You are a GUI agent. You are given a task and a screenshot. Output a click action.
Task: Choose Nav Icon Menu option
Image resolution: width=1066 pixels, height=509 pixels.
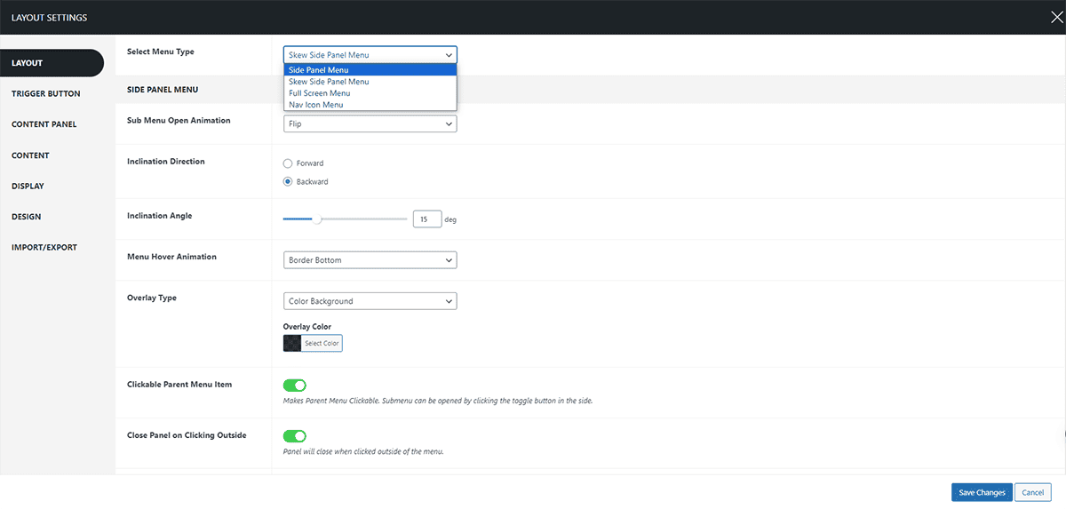(370, 105)
